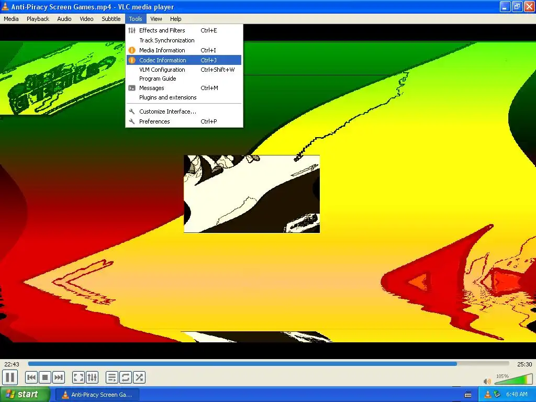Toggle fullscreen video mode
The image size is (536, 402).
click(x=79, y=378)
